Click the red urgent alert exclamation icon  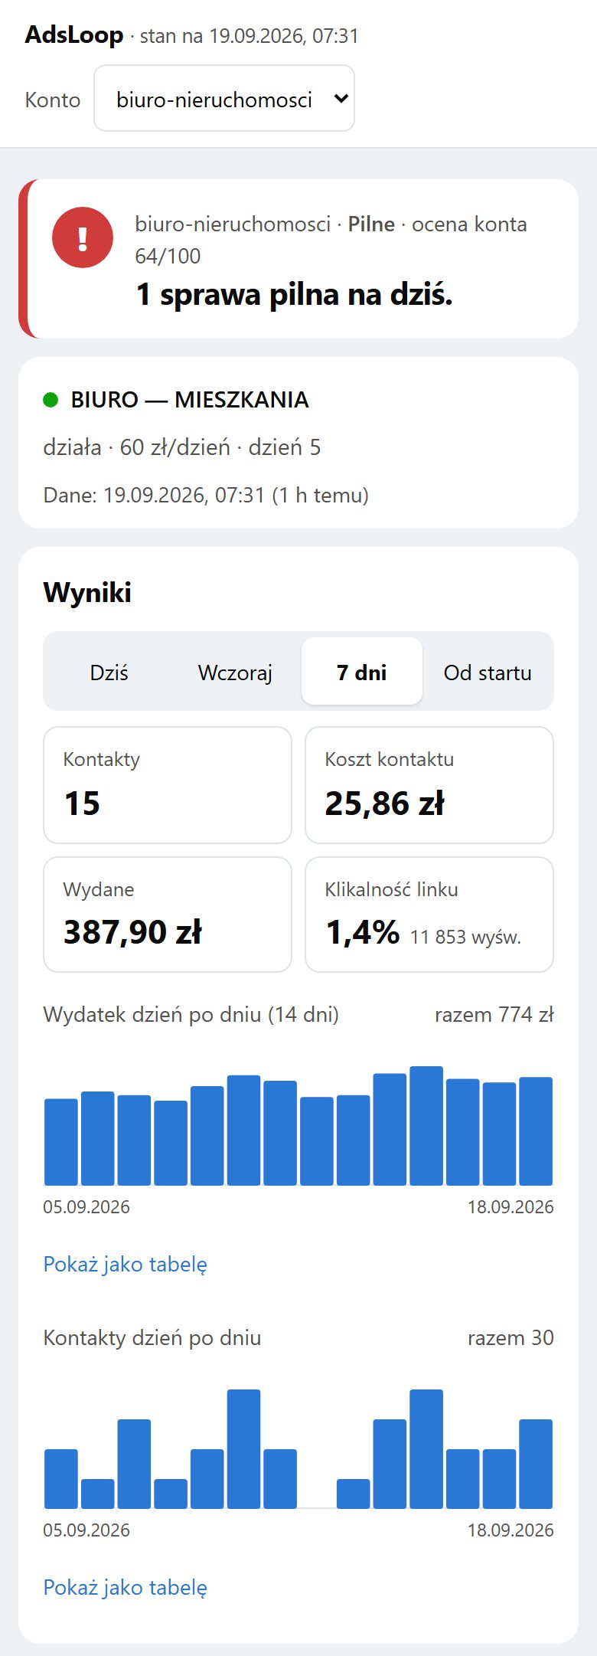click(83, 237)
